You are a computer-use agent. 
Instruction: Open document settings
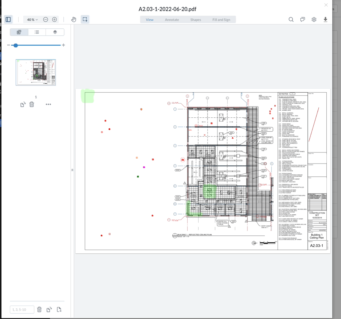click(314, 19)
